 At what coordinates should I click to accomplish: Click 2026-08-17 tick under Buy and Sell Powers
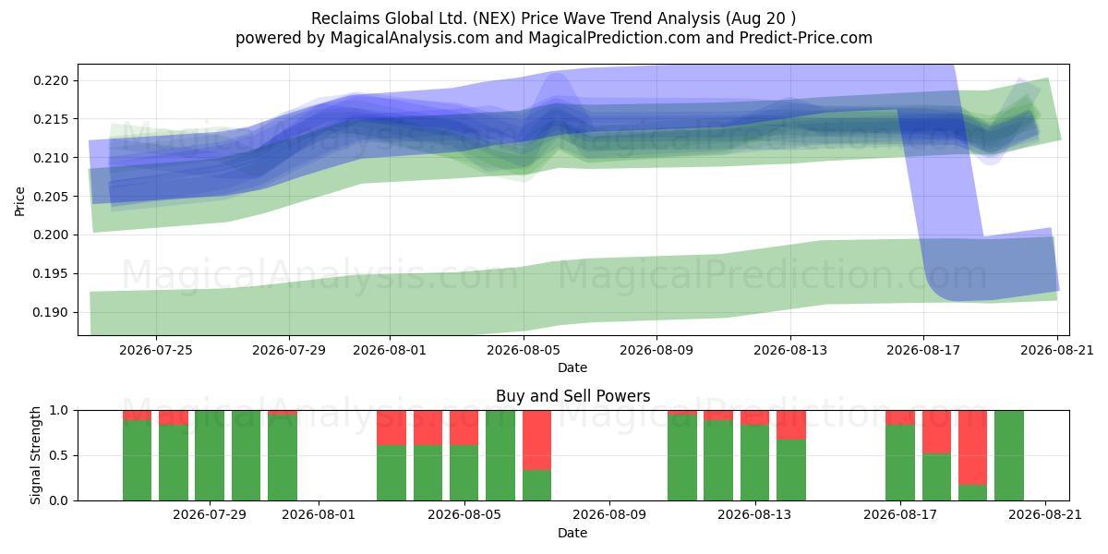click(x=899, y=515)
